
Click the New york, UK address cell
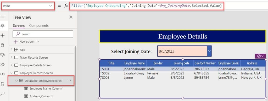[x=251, y=78]
